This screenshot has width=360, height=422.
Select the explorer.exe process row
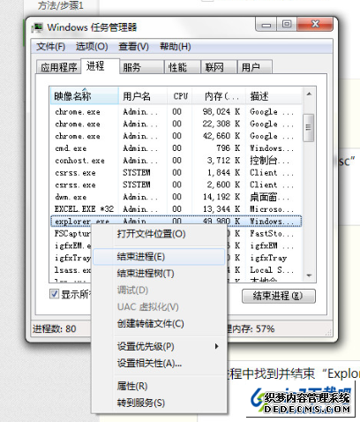tap(176, 221)
